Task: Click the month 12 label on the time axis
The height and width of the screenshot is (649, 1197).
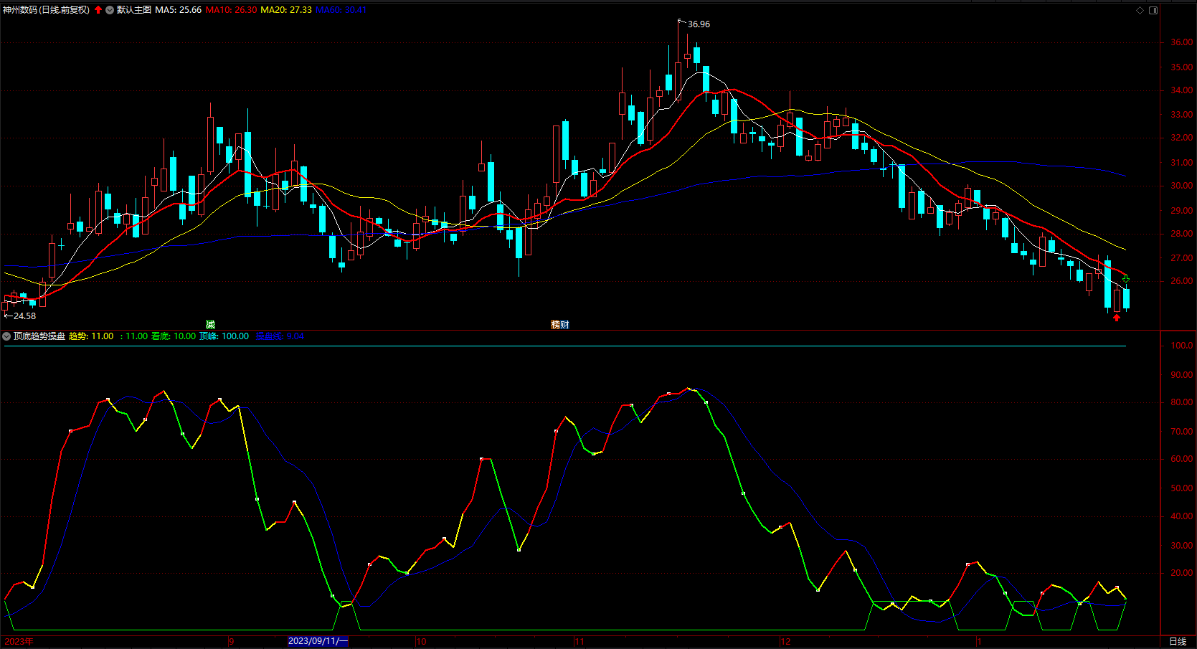Action: [x=786, y=642]
